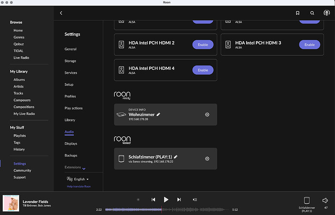This screenshot has width=335, height=215.
Task: Open General settings tab
Action: pos(70,49)
